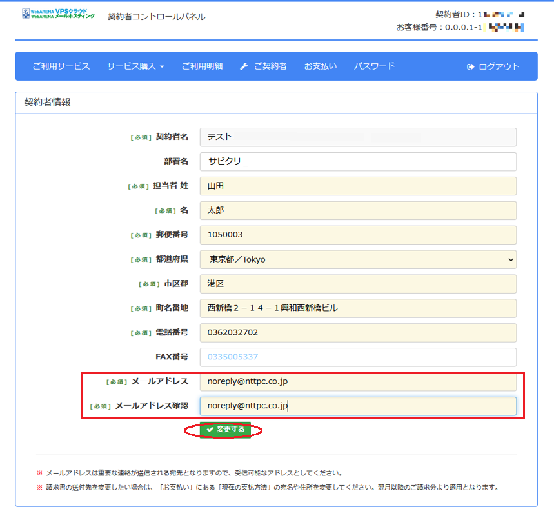Screen dimensions: 554x509
Task: Click the 電話番号 field with 0362032702
Action: 358,333
